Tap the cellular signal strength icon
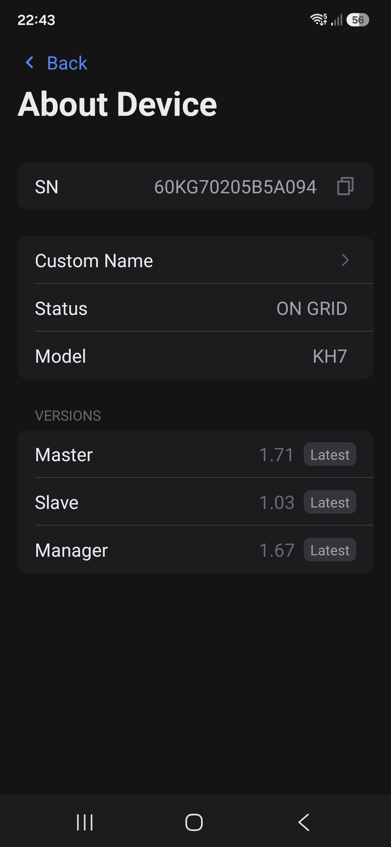 click(x=337, y=20)
